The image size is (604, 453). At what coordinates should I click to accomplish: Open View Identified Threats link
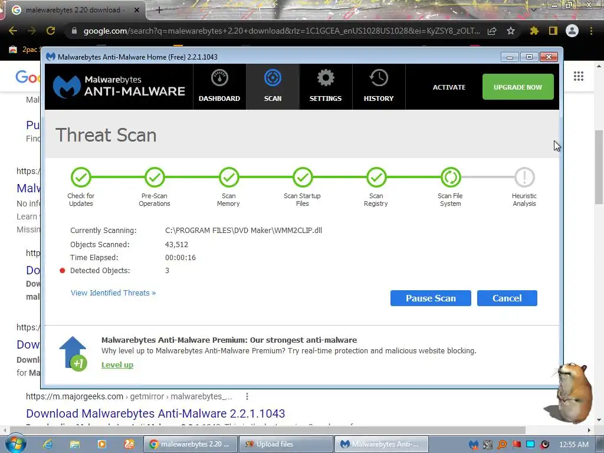tap(113, 293)
